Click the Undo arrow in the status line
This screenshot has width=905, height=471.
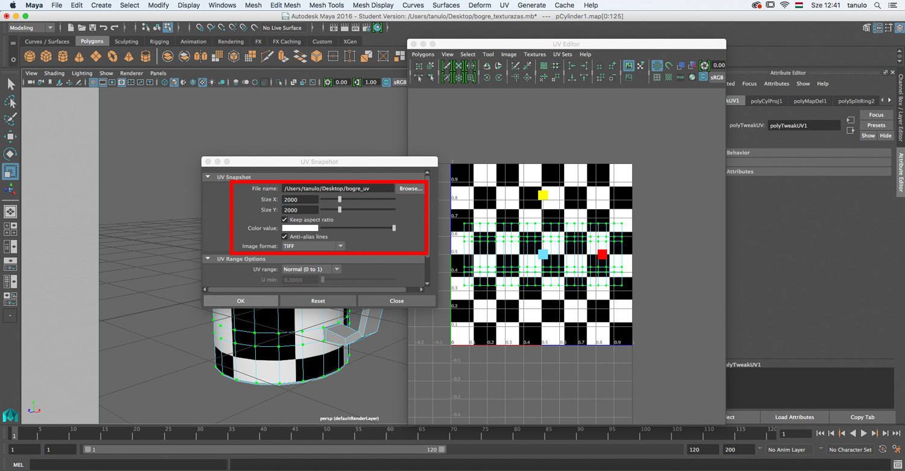pos(103,28)
